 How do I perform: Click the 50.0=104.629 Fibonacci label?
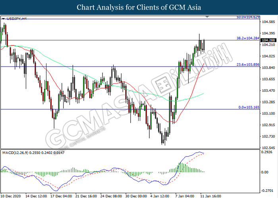pyautogui.click(x=248, y=17)
